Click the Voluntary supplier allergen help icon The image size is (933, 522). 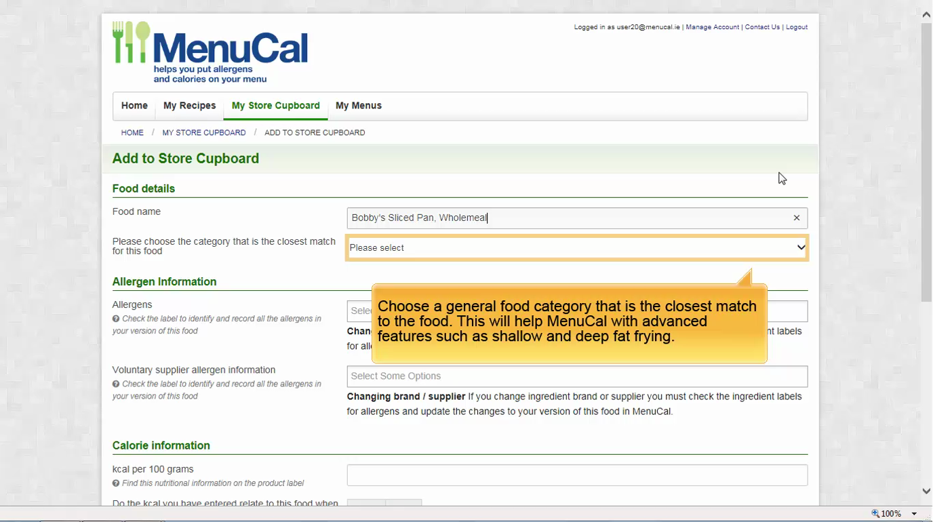click(116, 384)
